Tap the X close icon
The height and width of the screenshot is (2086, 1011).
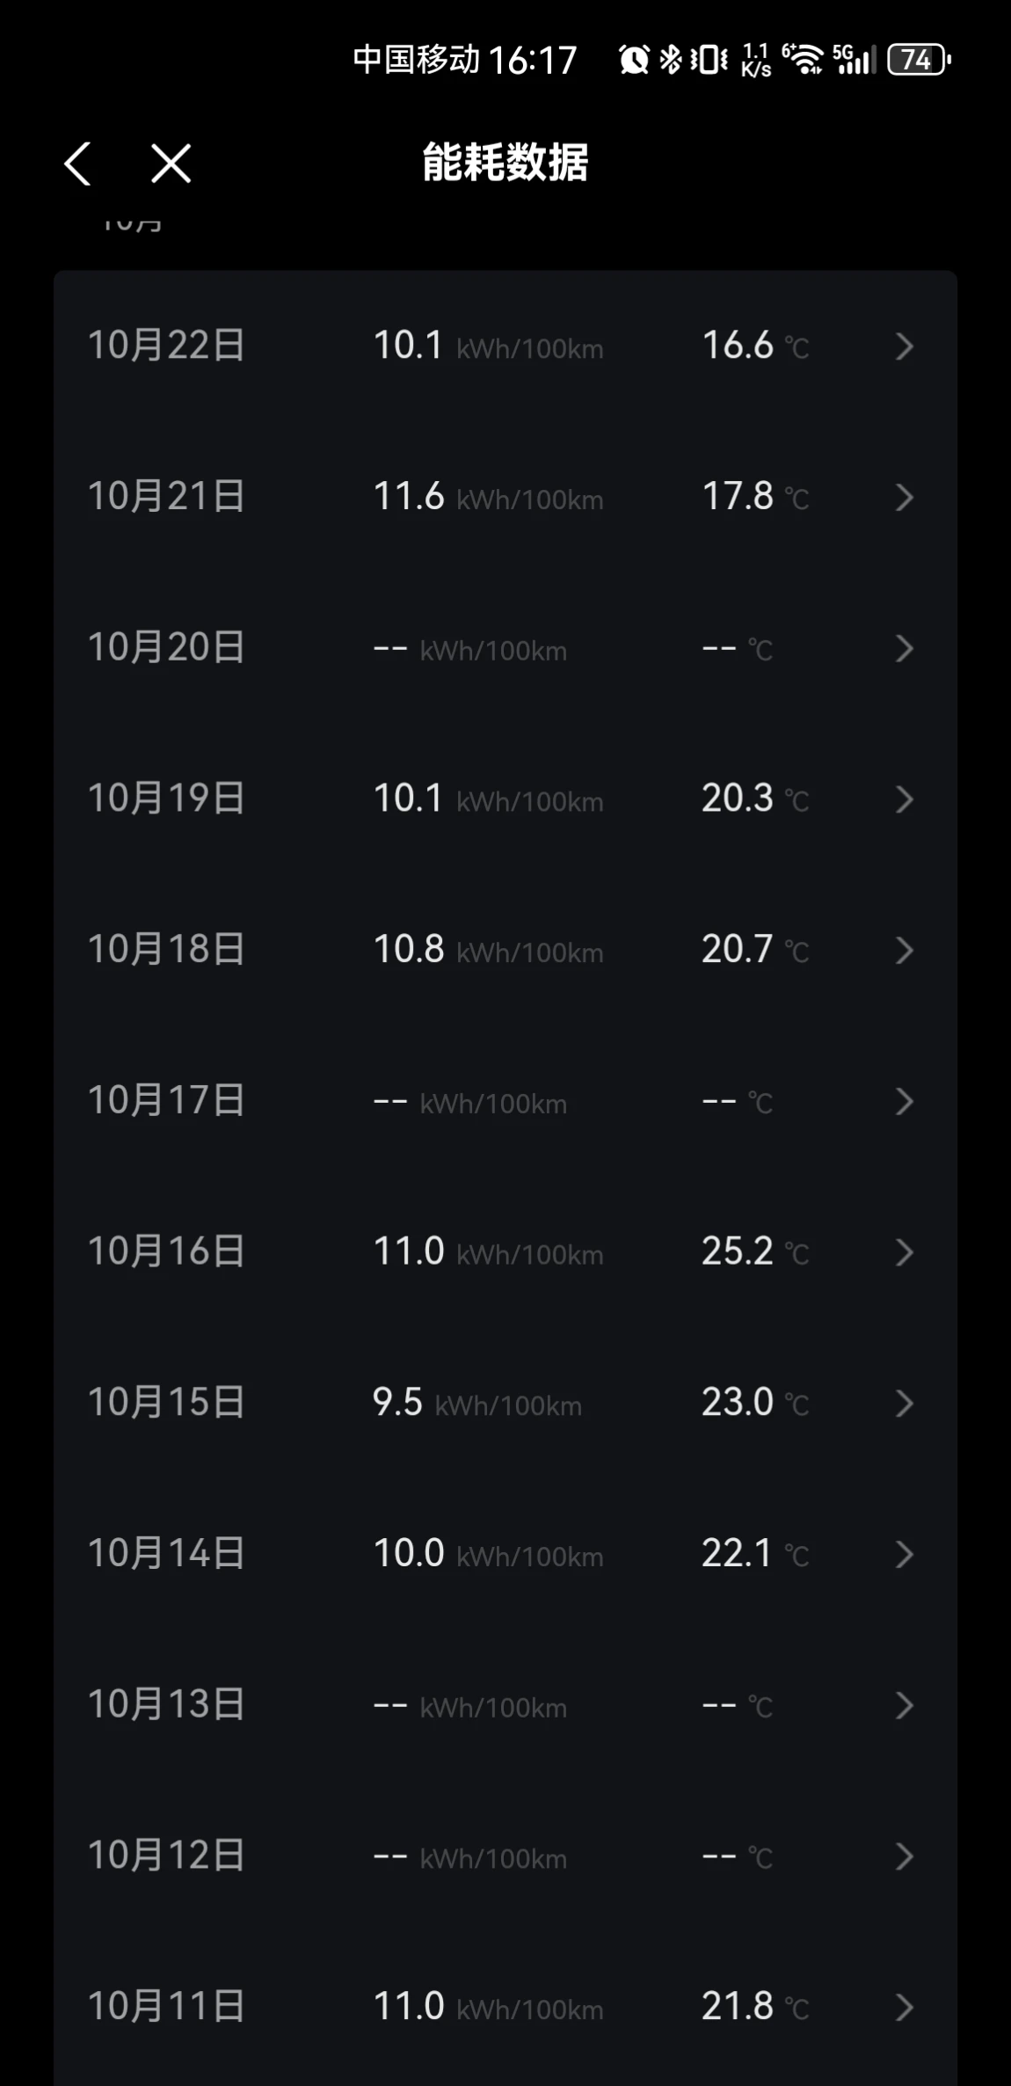[x=171, y=164]
